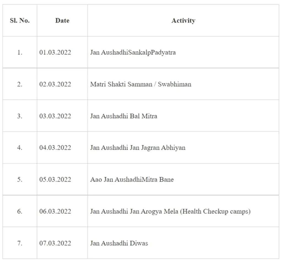Select the date 06.03.2022 cell
The image size is (282, 261).
(55, 211)
